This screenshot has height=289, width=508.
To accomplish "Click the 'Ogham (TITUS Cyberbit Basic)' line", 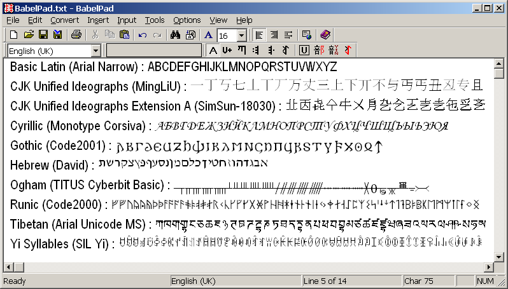I will point(220,185).
